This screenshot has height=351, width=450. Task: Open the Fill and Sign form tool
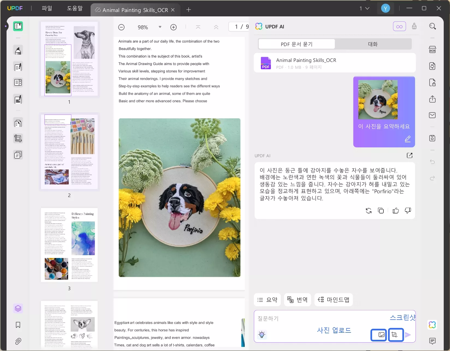[x=18, y=100]
